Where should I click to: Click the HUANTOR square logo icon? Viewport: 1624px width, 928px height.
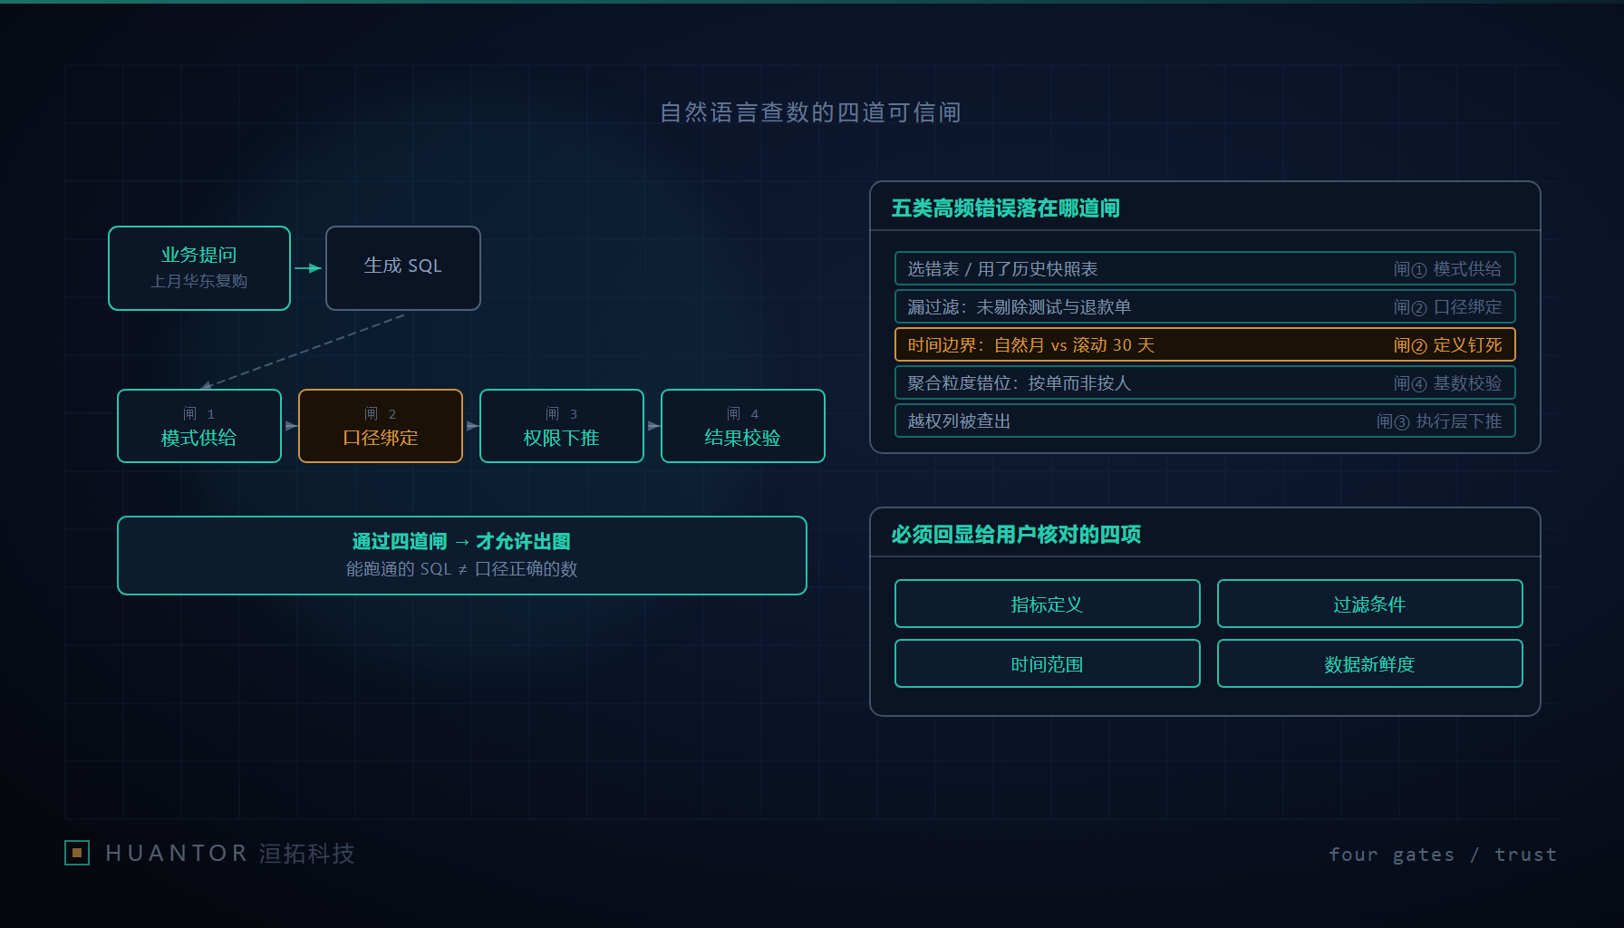[x=77, y=853]
